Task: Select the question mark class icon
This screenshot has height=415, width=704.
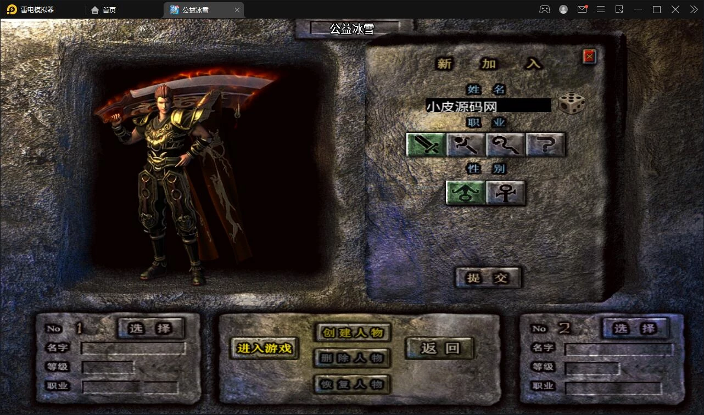Action: click(x=545, y=145)
